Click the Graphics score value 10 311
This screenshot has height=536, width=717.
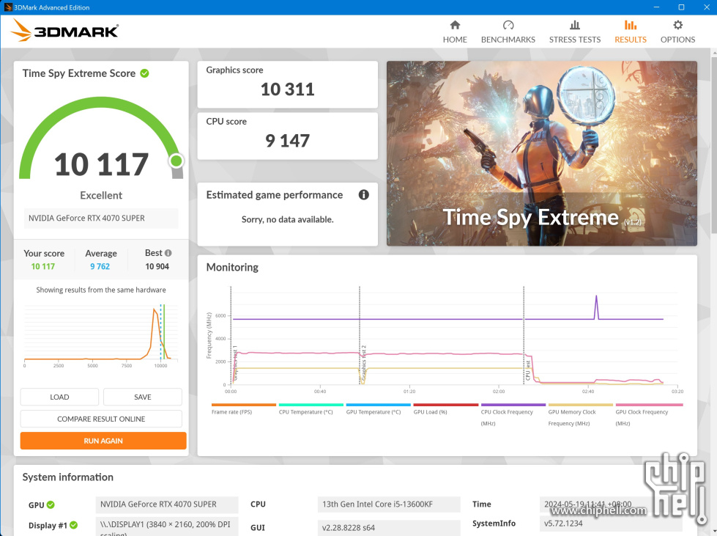click(x=288, y=89)
